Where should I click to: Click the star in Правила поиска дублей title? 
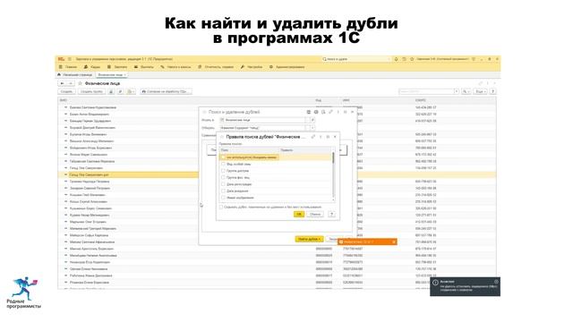221,137
